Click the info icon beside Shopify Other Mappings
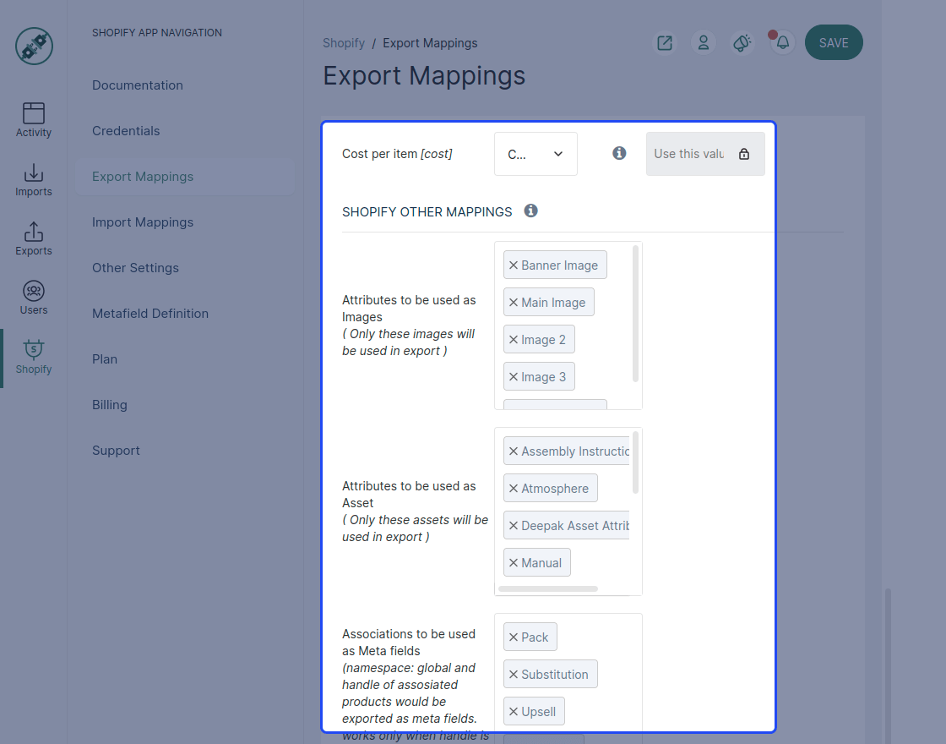 531,211
